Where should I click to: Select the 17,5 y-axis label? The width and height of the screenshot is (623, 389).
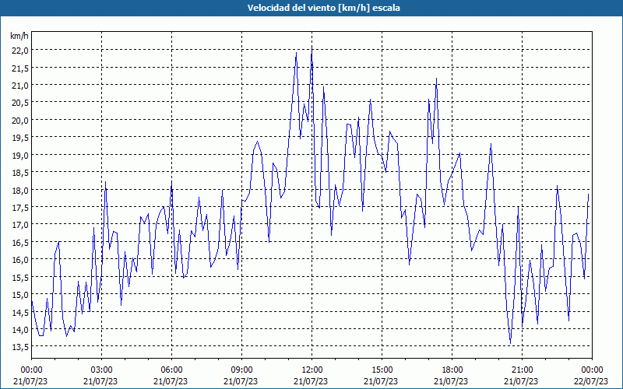click(21, 207)
